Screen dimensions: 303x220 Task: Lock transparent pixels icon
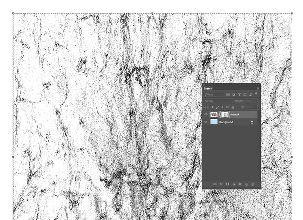212,107
